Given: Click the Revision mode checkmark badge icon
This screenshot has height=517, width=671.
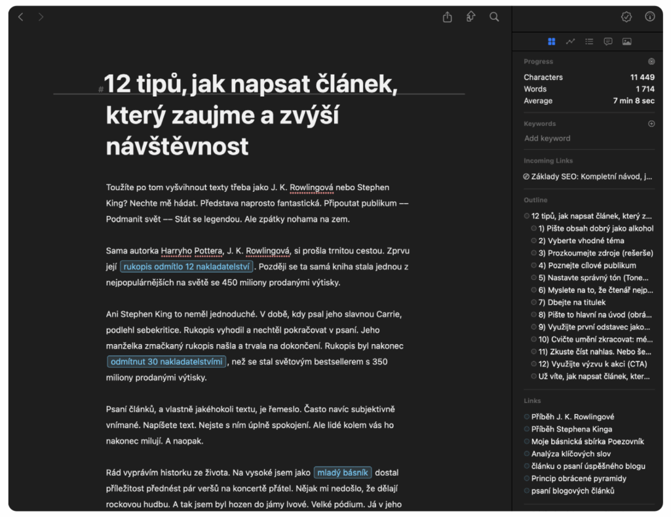Looking at the screenshot, I should (626, 17).
